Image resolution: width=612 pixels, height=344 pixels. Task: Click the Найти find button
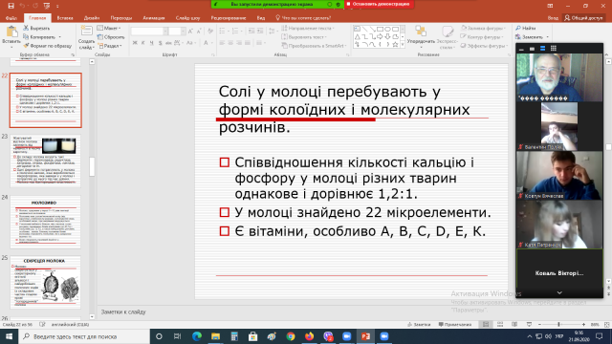[x=525, y=28]
